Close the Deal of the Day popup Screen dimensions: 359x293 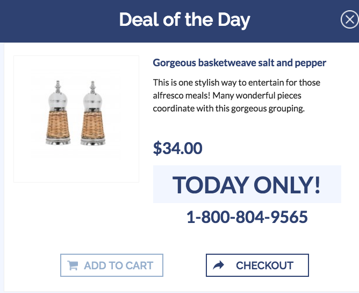tap(349, 20)
